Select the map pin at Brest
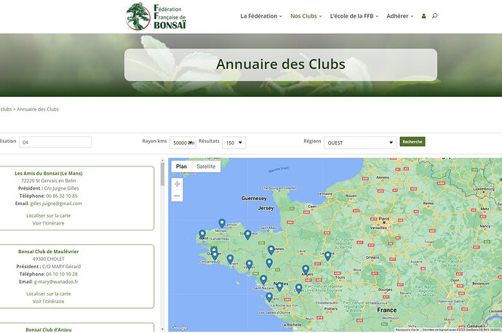 point(202,234)
